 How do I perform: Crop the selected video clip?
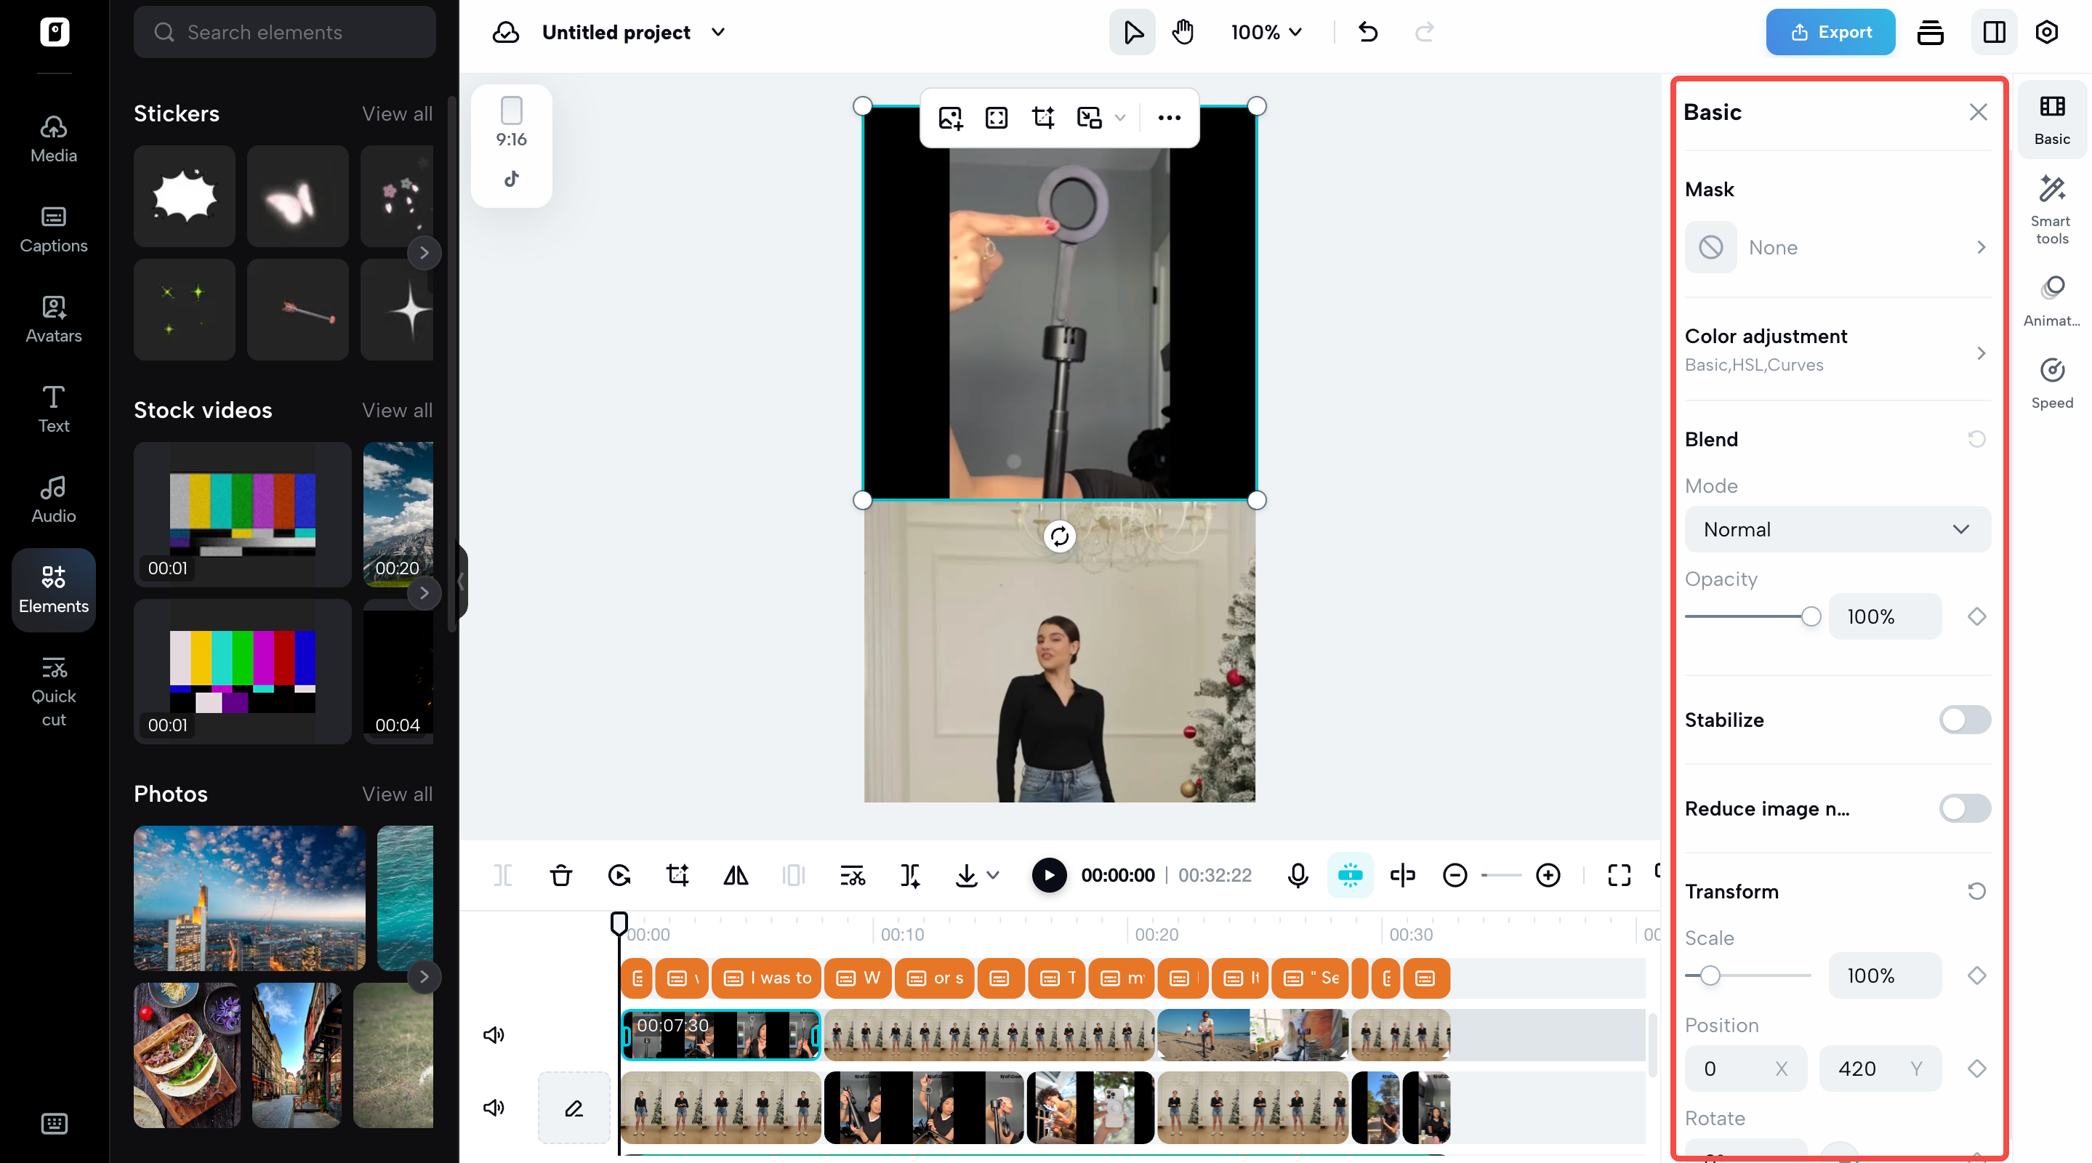[677, 875]
